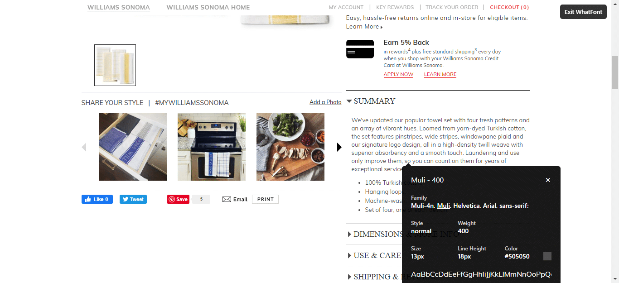Click the credit card icon
The width and height of the screenshot is (619, 283).
click(360, 49)
